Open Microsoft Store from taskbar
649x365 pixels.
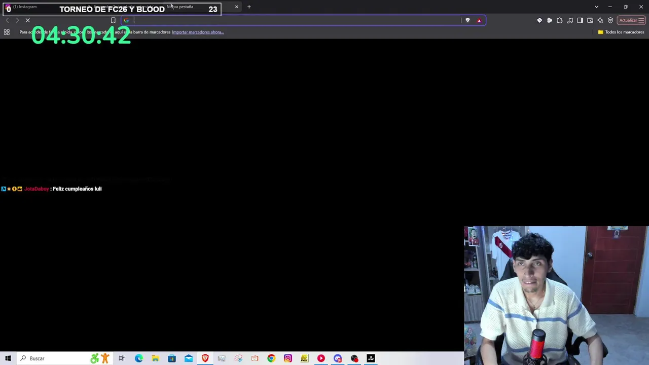coord(172,358)
